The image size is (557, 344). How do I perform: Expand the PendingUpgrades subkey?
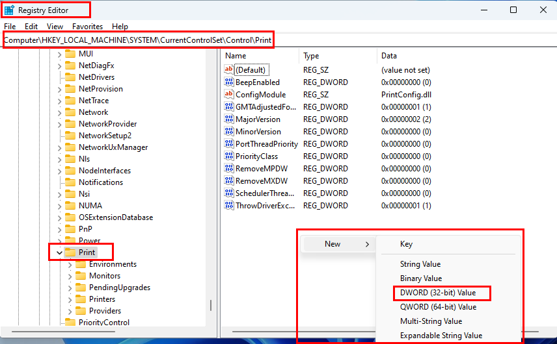[x=70, y=288]
